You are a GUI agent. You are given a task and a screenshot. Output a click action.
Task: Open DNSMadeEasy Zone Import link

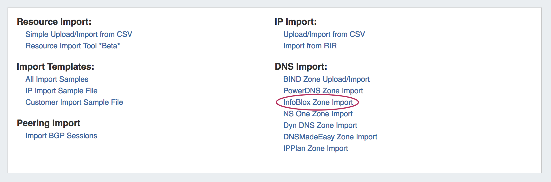[330, 137]
